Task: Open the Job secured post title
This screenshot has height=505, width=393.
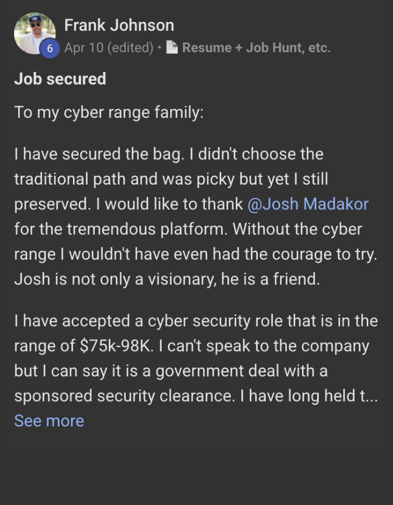Action: (60, 79)
